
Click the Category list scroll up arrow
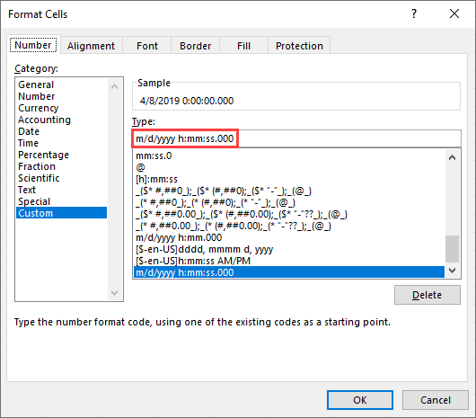114,86
